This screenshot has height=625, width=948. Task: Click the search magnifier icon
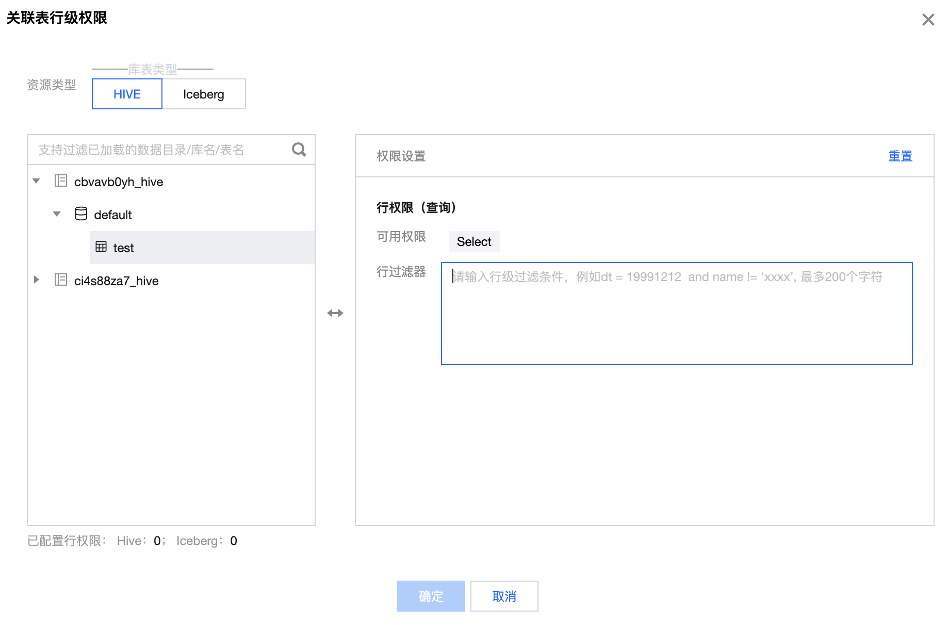(x=299, y=150)
